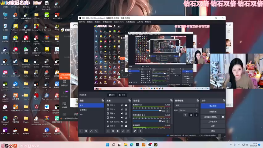Viewport: 263px width, 148px height.
Task: Open virtual camera settings gear
Action: [223, 117]
